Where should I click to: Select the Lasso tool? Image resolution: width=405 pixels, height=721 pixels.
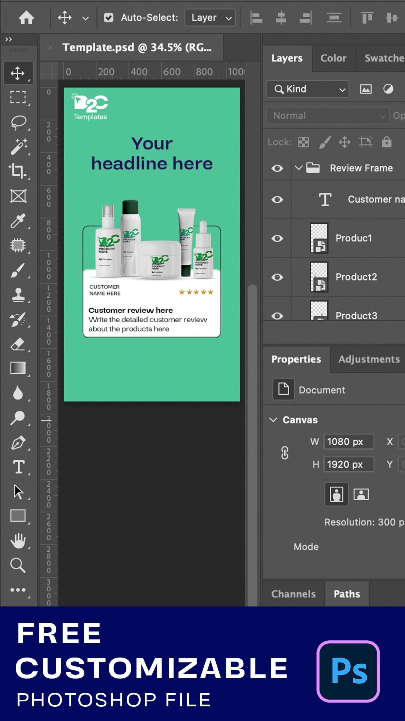pos(18,122)
